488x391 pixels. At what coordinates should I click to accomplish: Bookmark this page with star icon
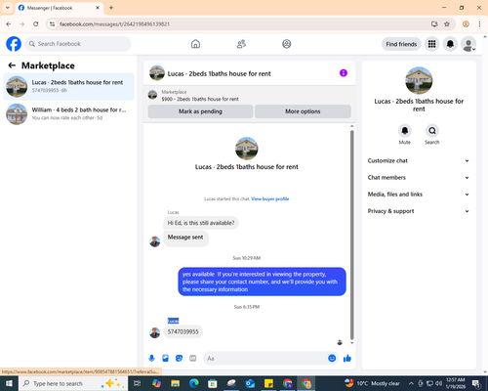click(x=447, y=24)
